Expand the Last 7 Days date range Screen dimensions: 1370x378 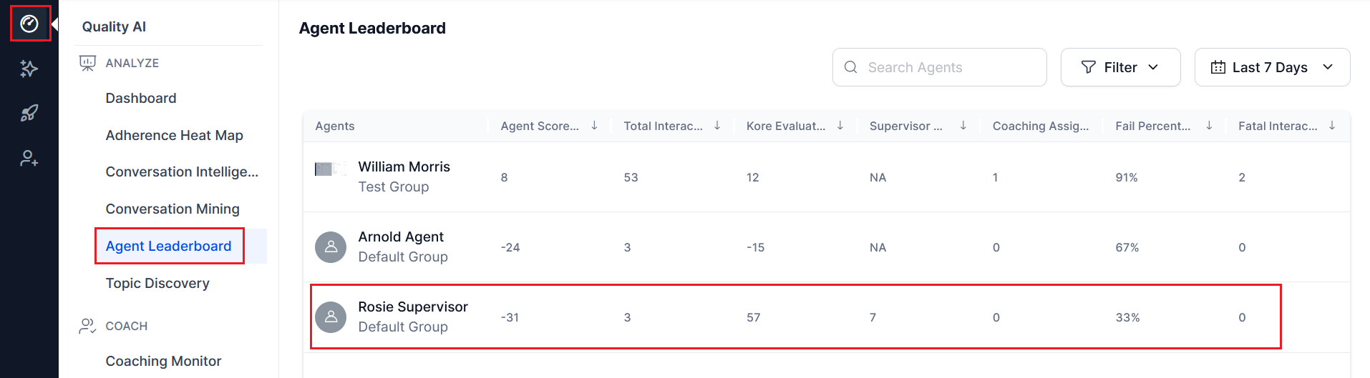[x=1272, y=67]
